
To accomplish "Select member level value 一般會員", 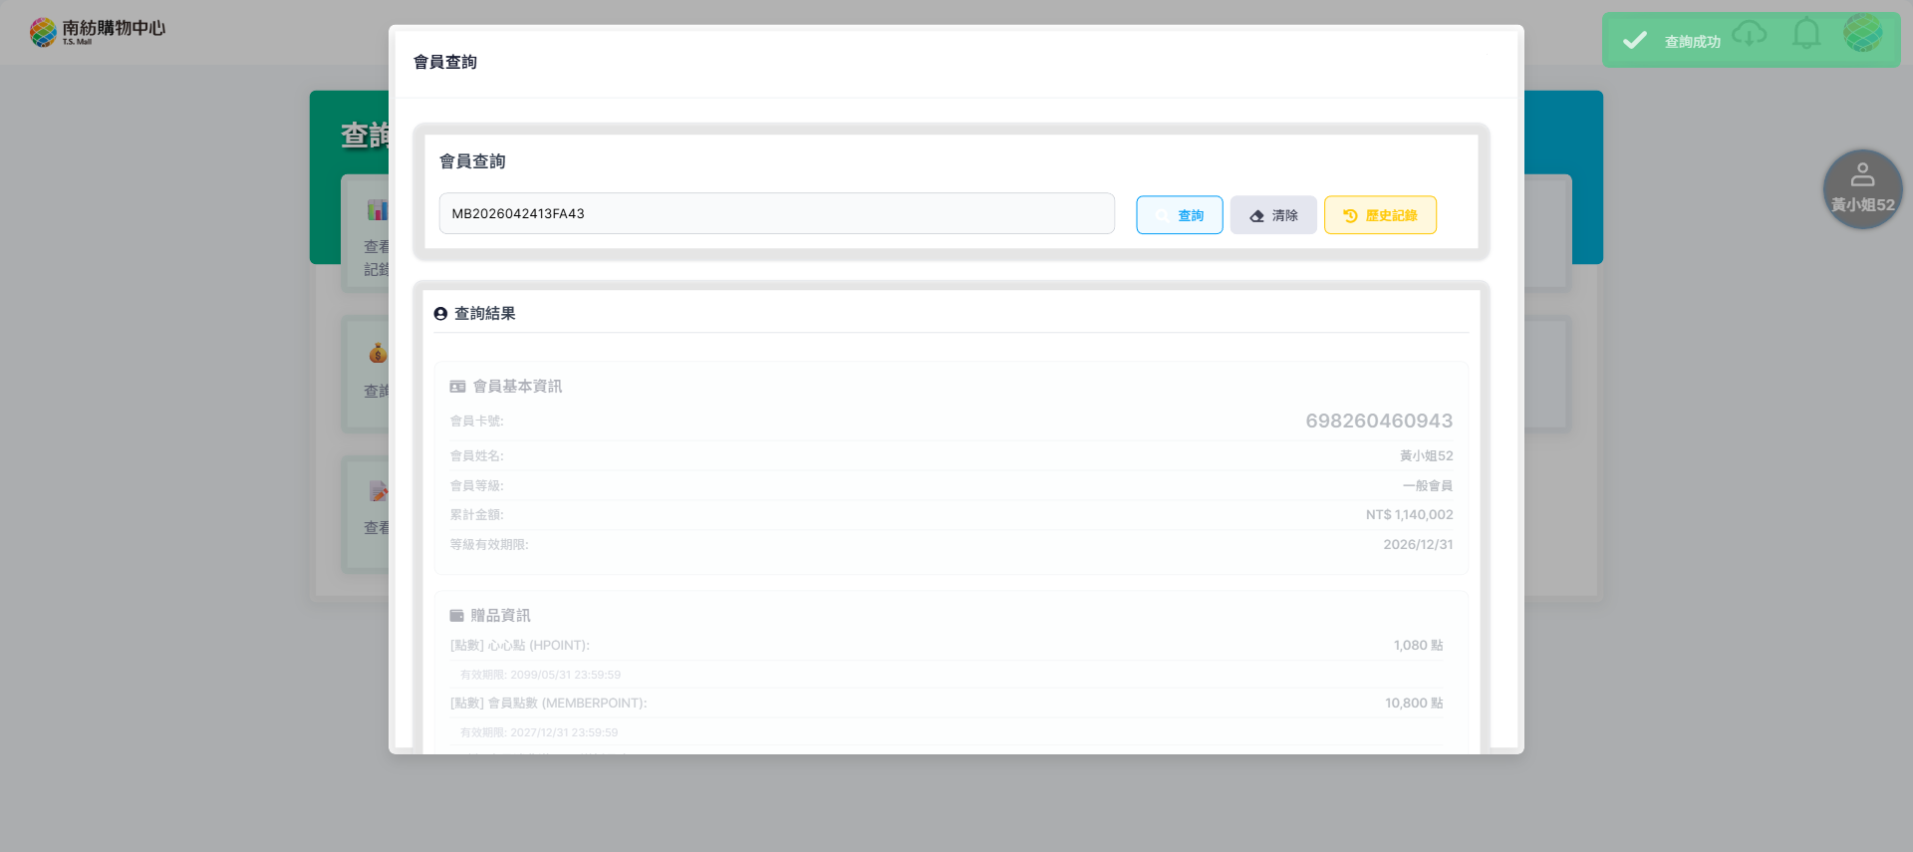I will (x=1428, y=486).
